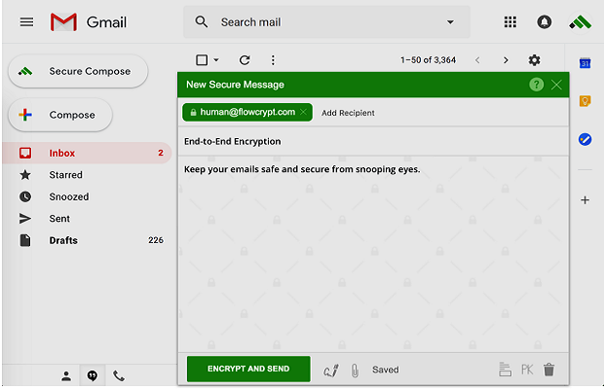The width and height of the screenshot is (604, 389).
Task: Click the Compose button
Action: 60,115
